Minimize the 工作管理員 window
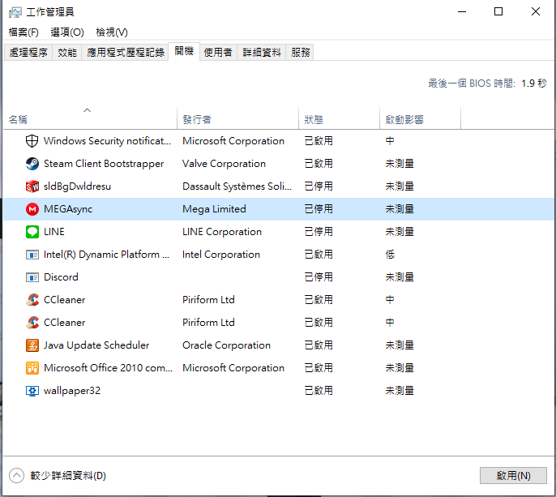The height and width of the screenshot is (497, 556). [462, 11]
